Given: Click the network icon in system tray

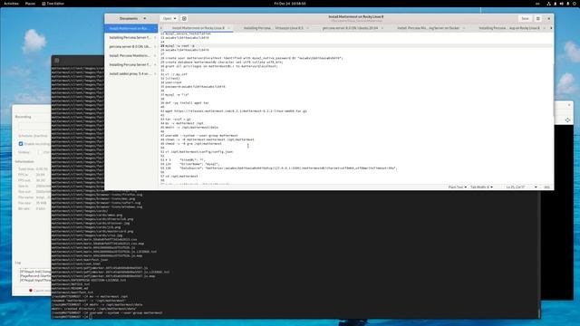Looking at the screenshot, I should (548, 4).
